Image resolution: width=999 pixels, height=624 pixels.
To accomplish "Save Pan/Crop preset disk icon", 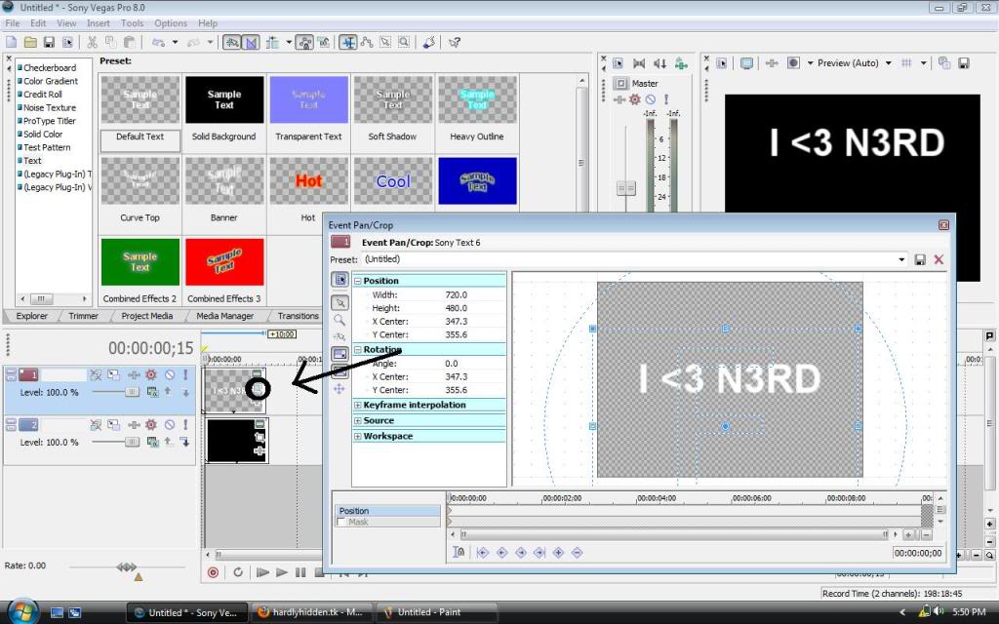I will (919, 259).
